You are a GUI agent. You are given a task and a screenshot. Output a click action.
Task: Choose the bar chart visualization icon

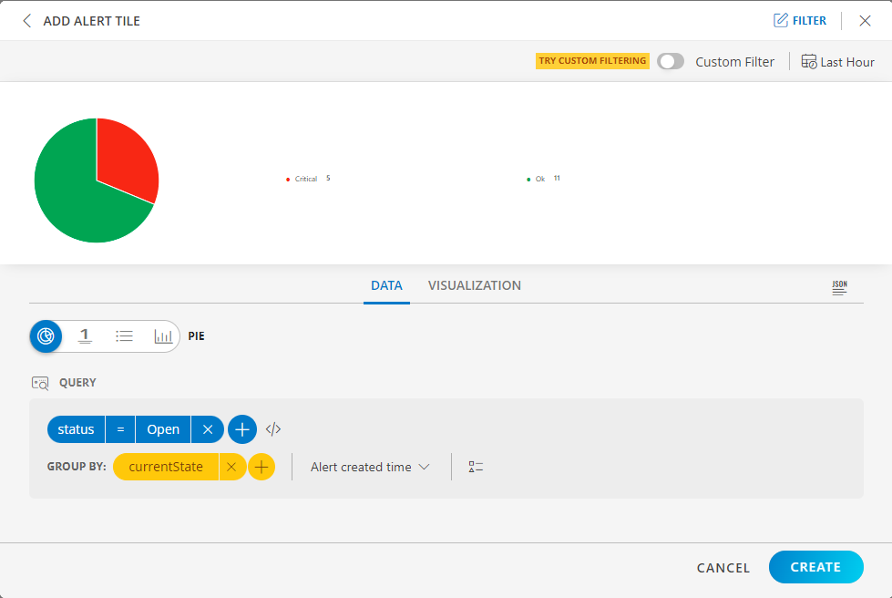point(163,336)
